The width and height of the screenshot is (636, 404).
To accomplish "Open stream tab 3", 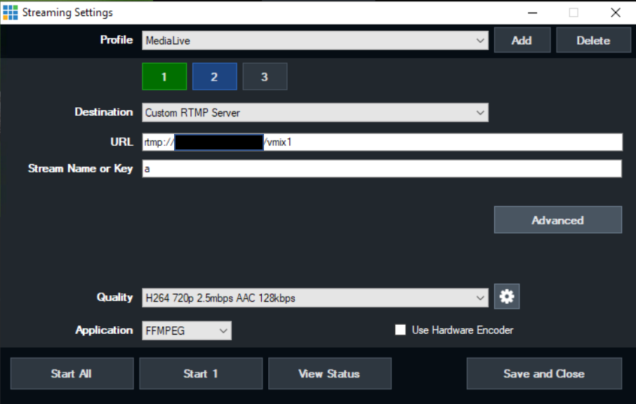I will pyautogui.click(x=265, y=76).
